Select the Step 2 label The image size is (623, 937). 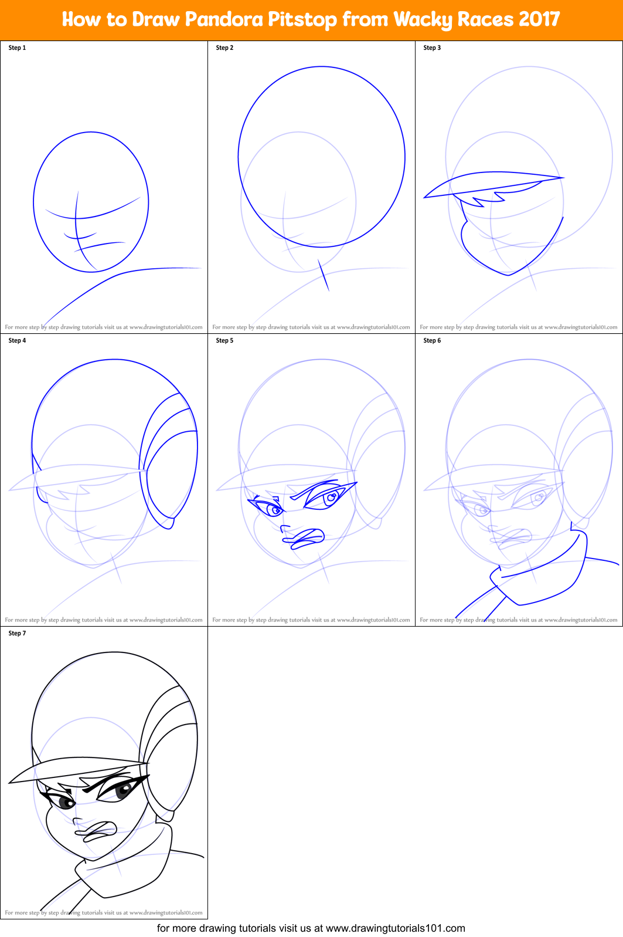coord(224,48)
